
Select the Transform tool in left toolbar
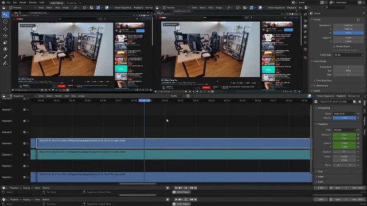click(5, 49)
